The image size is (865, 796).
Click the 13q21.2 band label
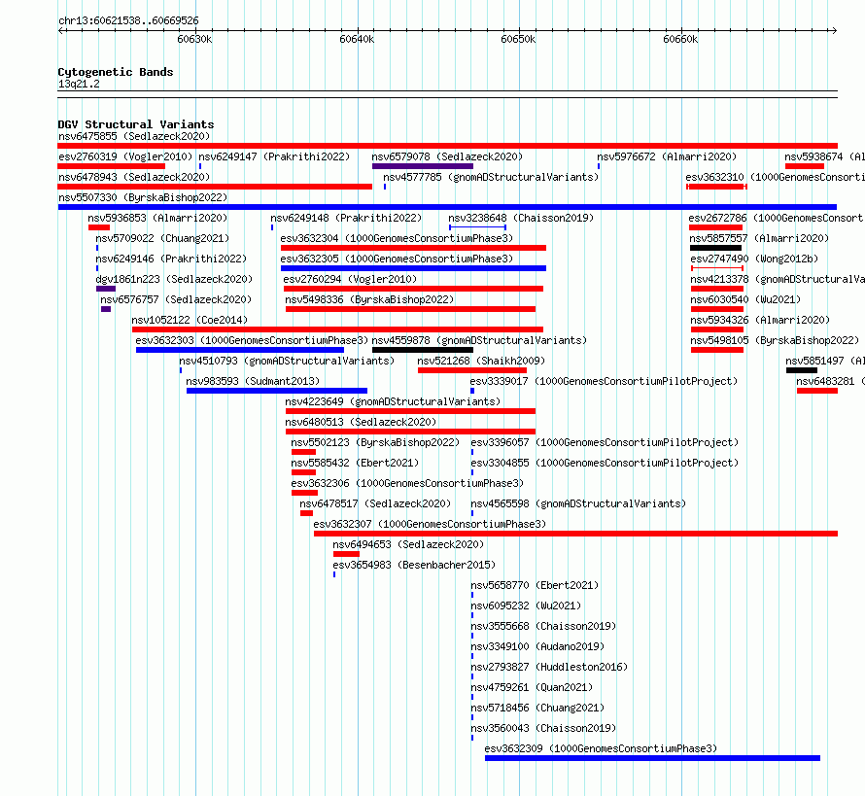pos(79,84)
